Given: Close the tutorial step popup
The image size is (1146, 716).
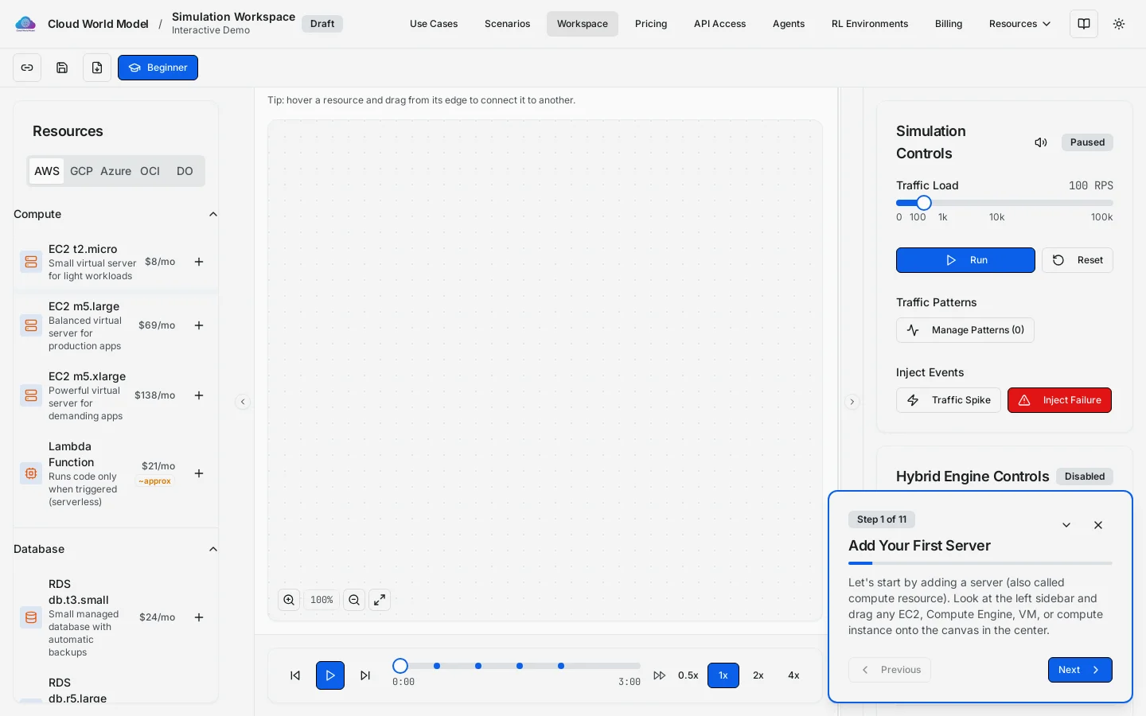Looking at the screenshot, I should 1098,525.
